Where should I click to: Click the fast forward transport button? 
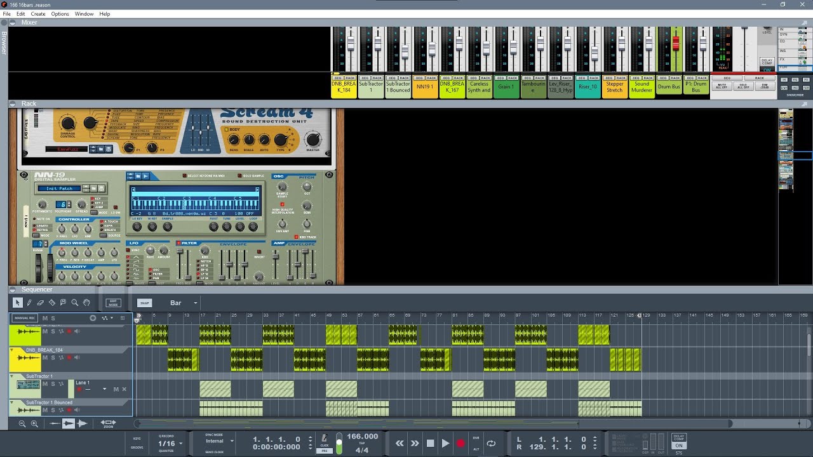415,444
